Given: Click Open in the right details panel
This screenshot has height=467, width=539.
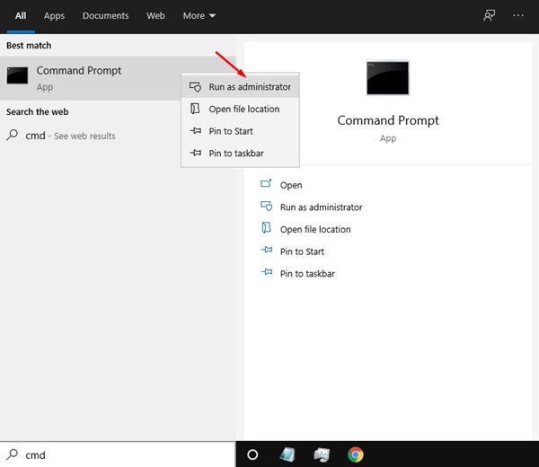Looking at the screenshot, I should point(290,185).
